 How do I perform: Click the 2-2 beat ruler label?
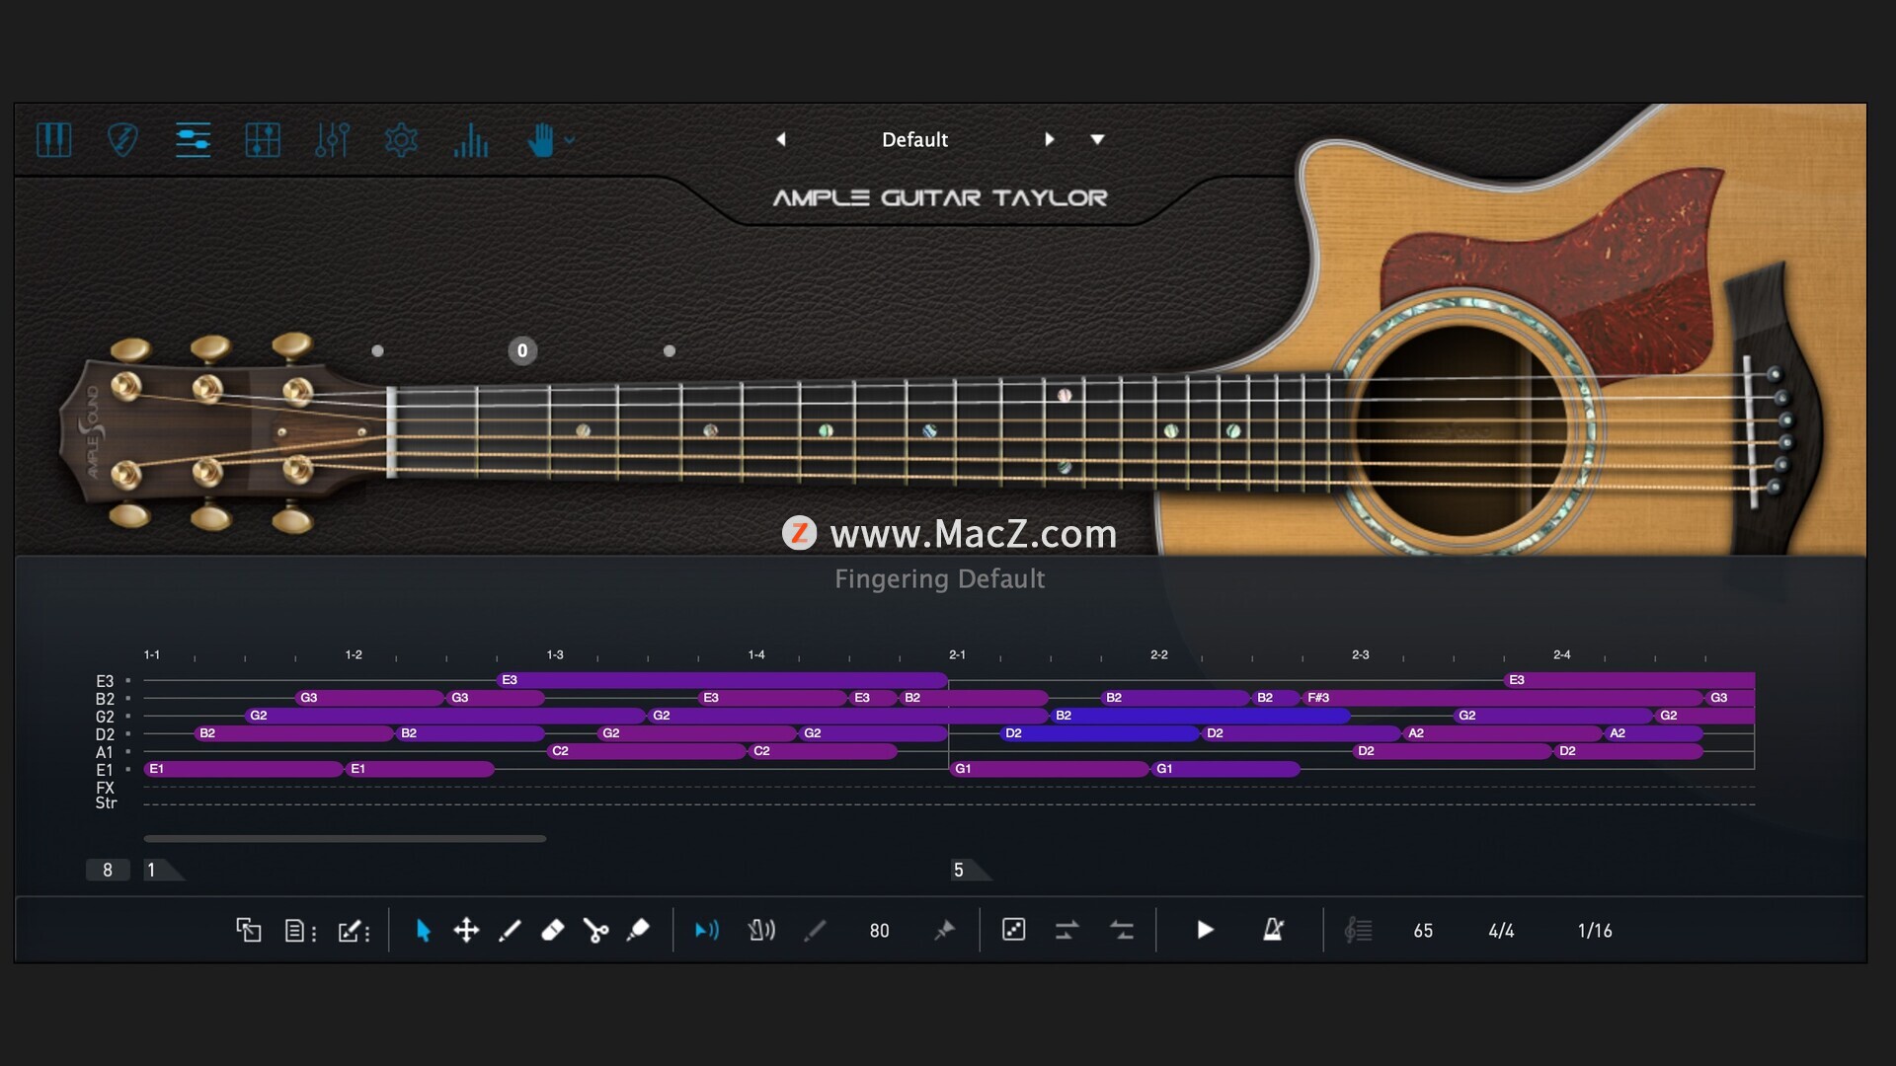(1159, 654)
